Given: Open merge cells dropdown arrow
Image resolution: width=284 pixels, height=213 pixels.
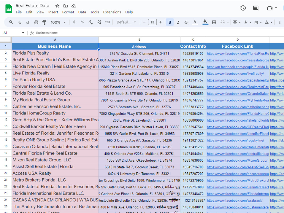Looking at the screenshot, I should (x=228, y=22).
